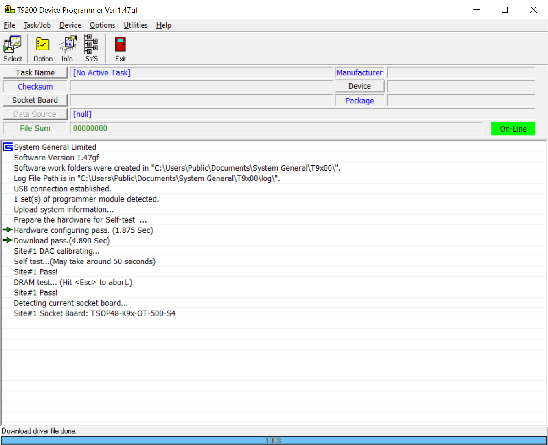Click the Socket Board button
The width and height of the screenshot is (548, 445).
(35, 100)
